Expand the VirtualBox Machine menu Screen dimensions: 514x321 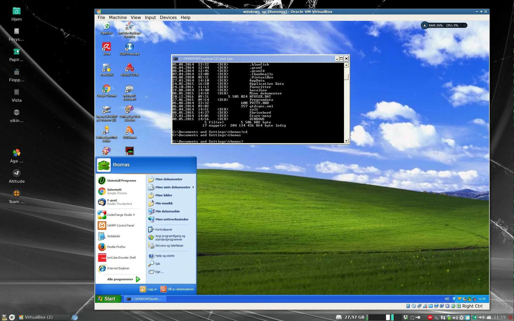[117, 17]
